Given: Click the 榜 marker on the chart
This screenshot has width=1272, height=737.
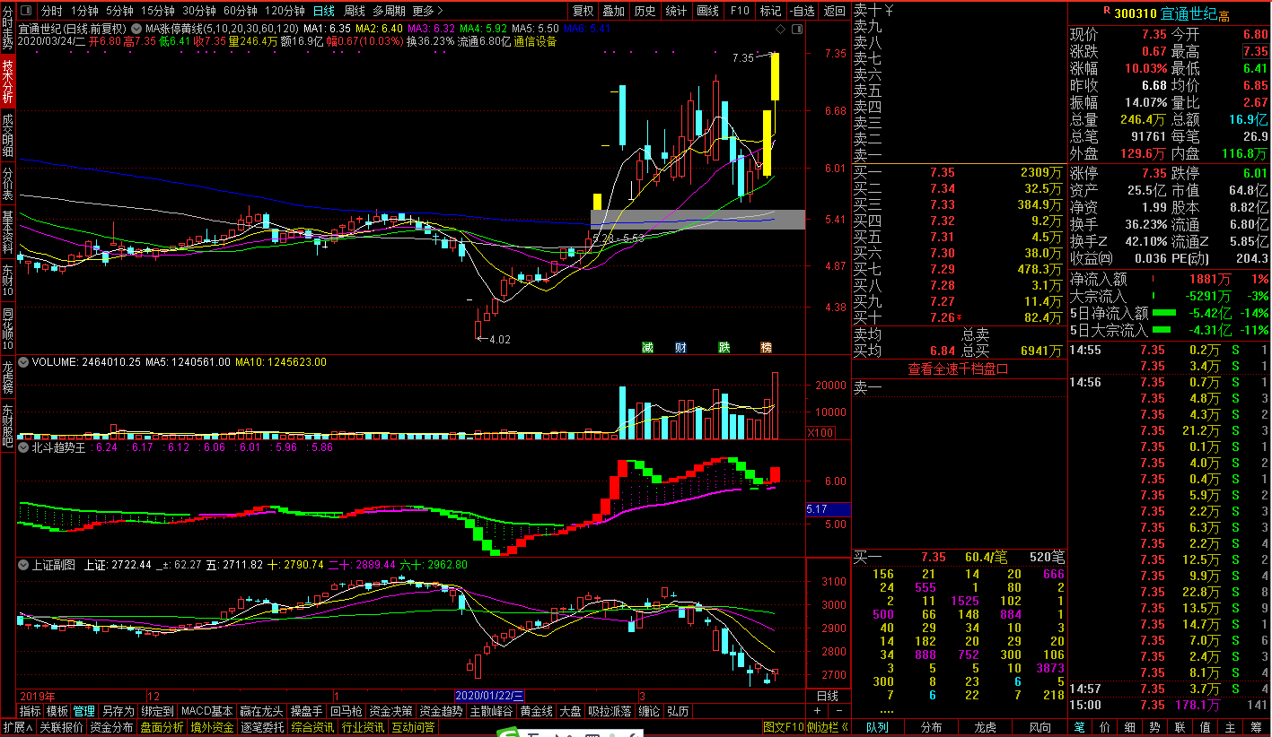Looking at the screenshot, I should tap(766, 347).
